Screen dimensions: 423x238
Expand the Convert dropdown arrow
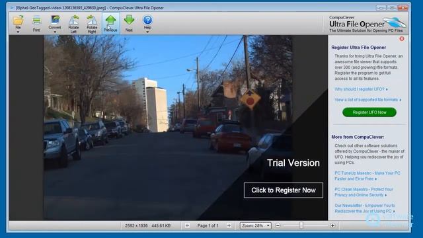click(55, 32)
